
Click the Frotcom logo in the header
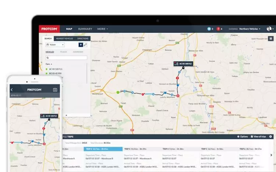tap(49, 29)
